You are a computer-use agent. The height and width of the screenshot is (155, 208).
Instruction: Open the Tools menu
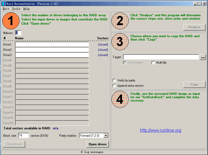(16, 9)
